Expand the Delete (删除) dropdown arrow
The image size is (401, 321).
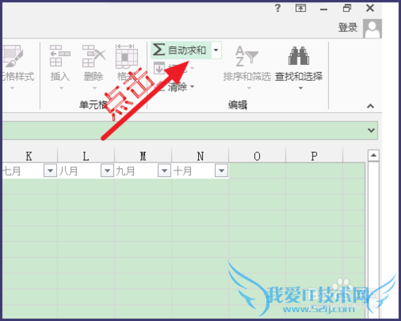pos(95,88)
